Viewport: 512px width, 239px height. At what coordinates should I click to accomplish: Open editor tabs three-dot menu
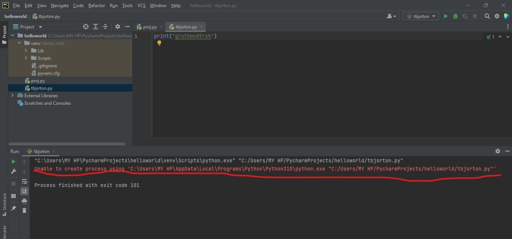coord(508,26)
